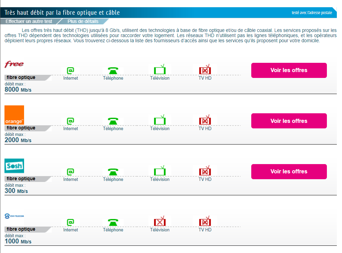Click OVH Telecom's green Internet icon
The image size is (342, 253).
coord(70,222)
